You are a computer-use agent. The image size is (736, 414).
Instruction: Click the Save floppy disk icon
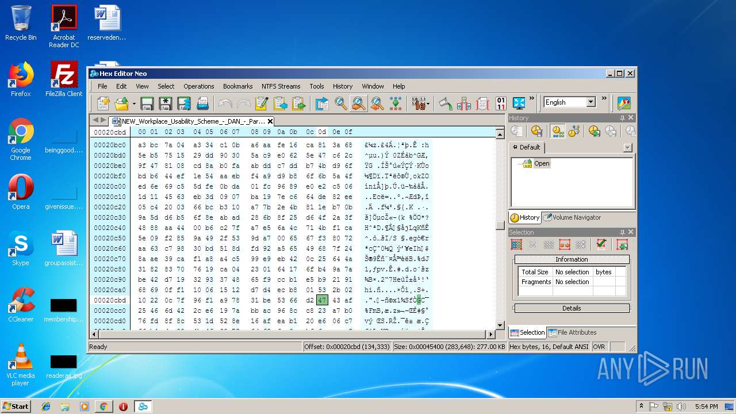point(147,103)
